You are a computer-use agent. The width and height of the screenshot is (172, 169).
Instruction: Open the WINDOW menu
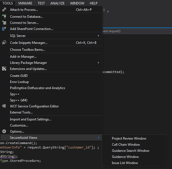tap(77, 3)
